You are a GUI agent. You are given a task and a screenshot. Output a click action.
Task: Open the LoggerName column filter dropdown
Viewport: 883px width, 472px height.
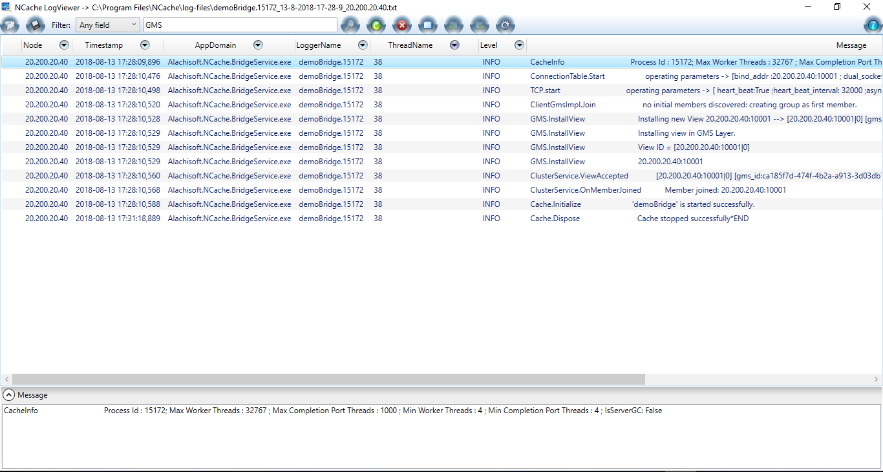(363, 45)
